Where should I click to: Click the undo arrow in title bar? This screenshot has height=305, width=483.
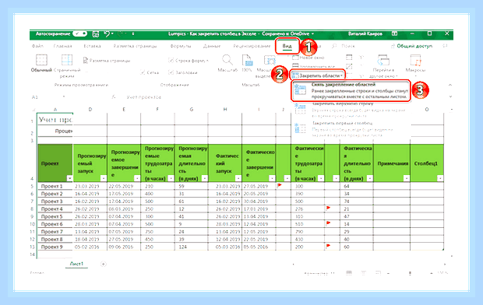pyautogui.click(x=107, y=34)
